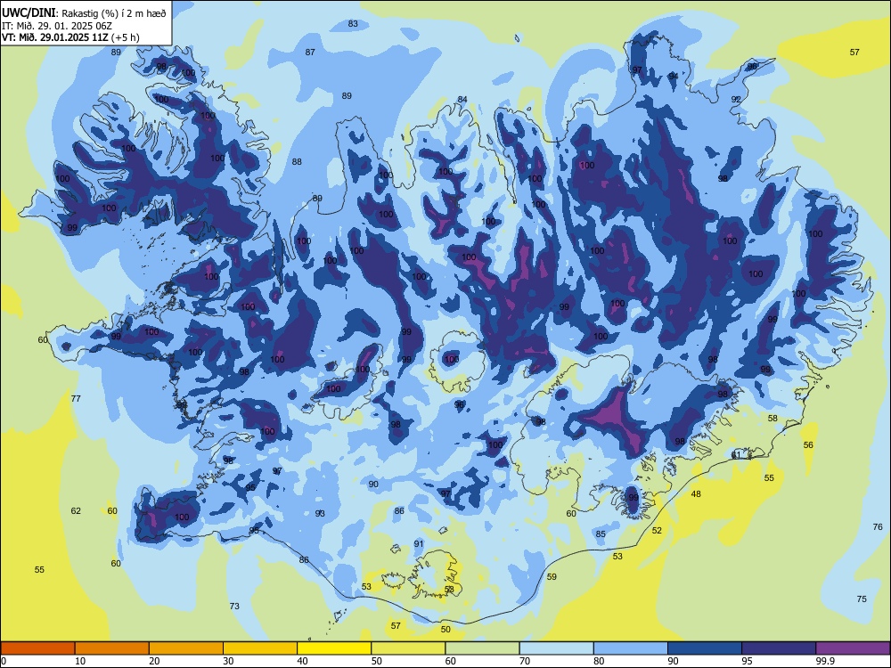891x668 pixels.
Task: Click the legend label '50'
Action: tap(377, 661)
